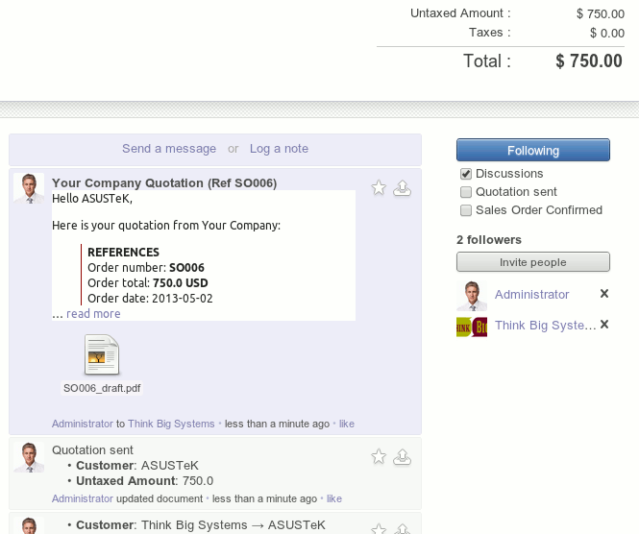Click Administrator avatar in followers list
The height and width of the screenshot is (534, 639).
coord(471,295)
